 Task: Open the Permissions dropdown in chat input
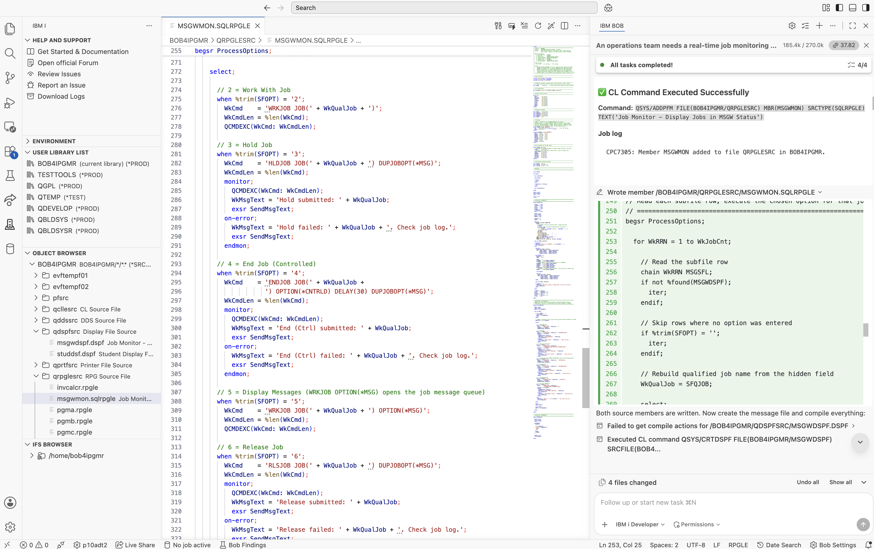(697, 524)
